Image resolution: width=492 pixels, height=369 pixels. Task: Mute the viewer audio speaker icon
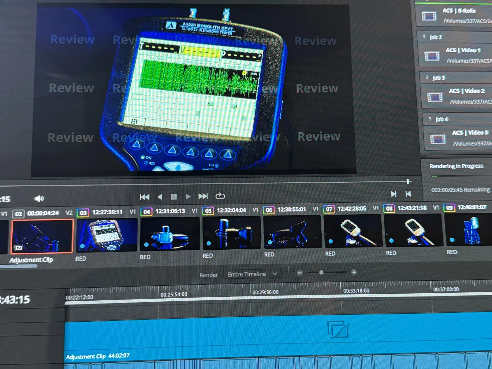pyautogui.click(x=39, y=199)
